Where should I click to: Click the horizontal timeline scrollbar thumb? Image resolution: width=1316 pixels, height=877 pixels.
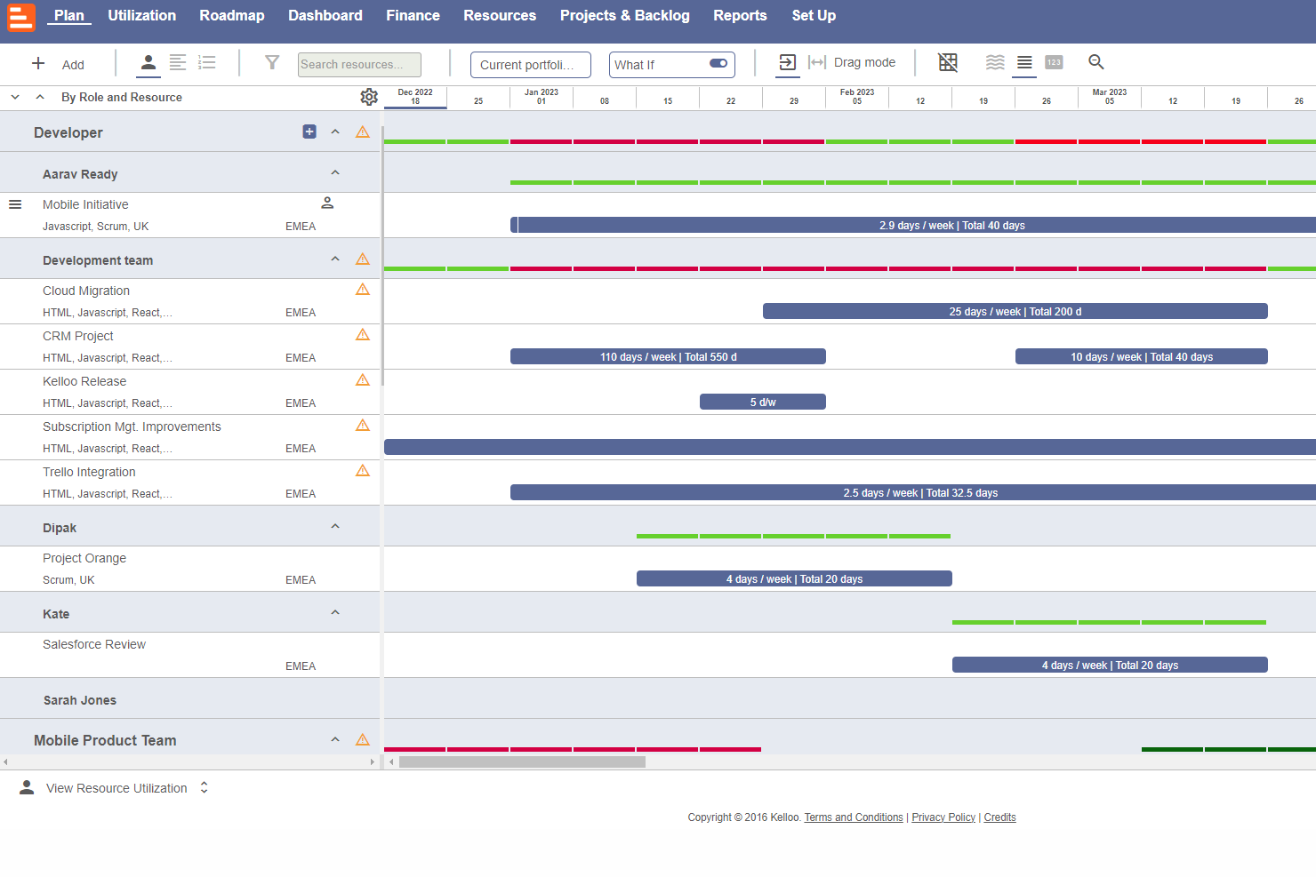(522, 761)
